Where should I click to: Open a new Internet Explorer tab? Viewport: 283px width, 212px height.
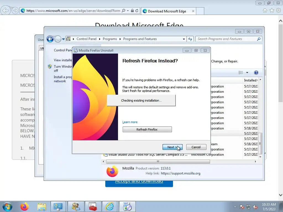[200, 11]
